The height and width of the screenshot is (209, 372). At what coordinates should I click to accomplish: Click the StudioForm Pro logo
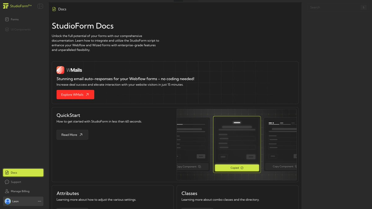[17, 6]
